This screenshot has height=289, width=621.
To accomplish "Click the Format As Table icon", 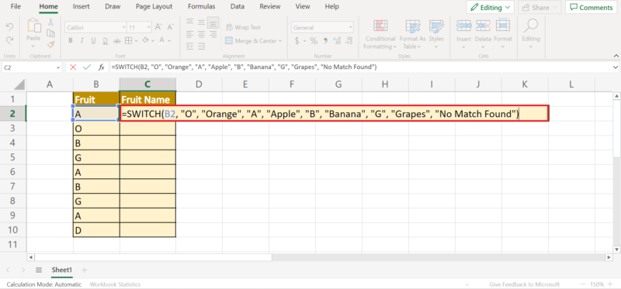I will (412, 26).
